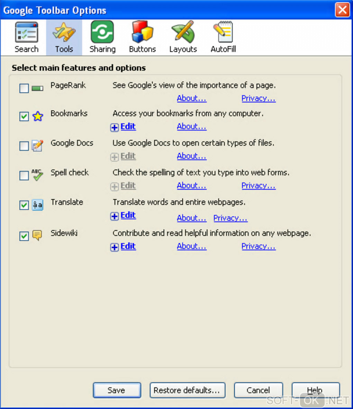The height and width of the screenshot is (409, 353).
Task: Uncheck the Translate checkbox
Action: 24,205
